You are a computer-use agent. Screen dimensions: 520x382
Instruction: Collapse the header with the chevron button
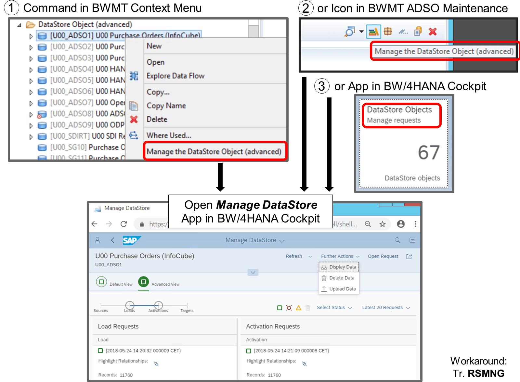tap(253, 272)
